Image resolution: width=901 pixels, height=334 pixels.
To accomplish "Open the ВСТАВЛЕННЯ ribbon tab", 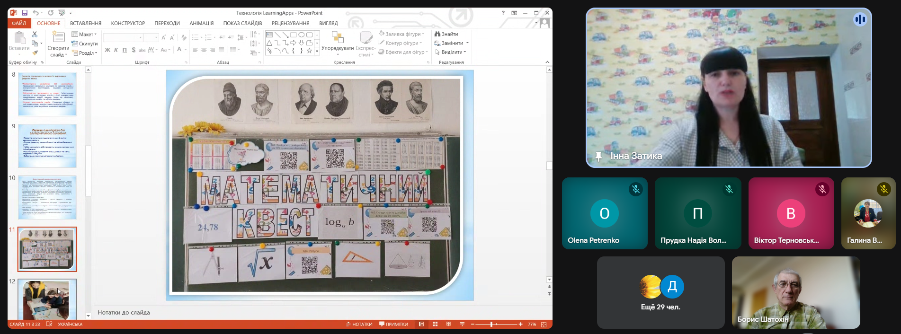I will click(x=86, y=23).
